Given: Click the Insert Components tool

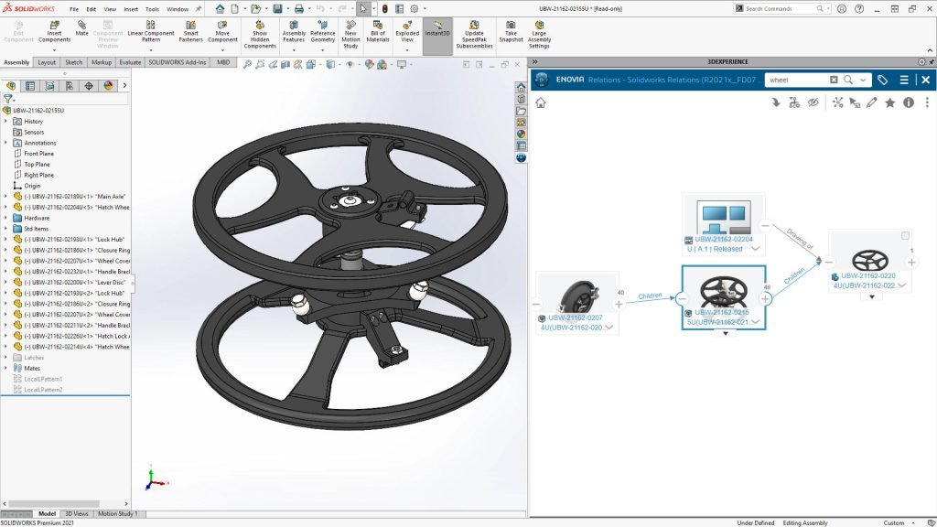Looking at the screenshot, I should pyautogui.click(x=54, y=32).
